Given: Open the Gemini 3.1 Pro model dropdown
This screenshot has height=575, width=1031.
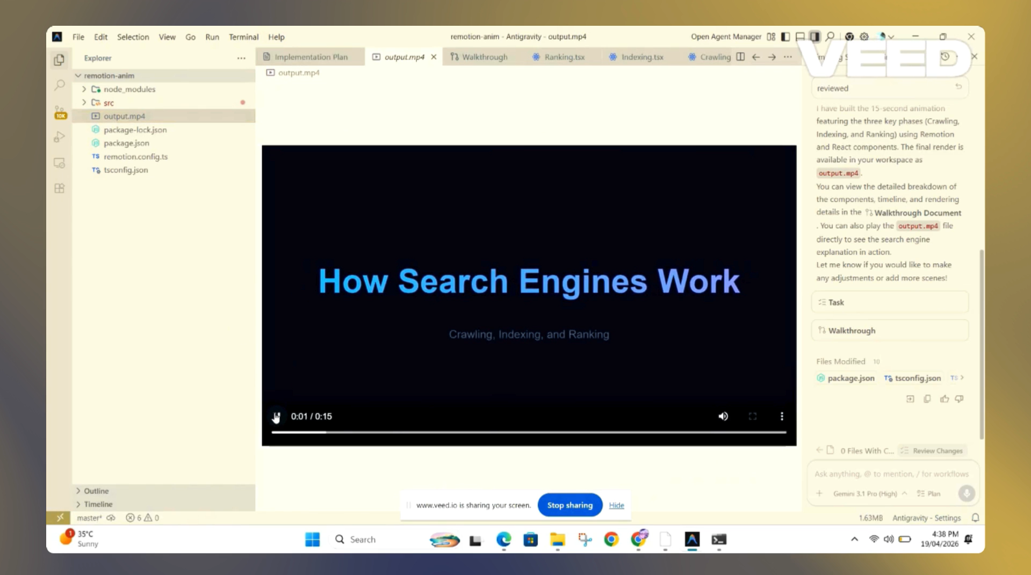Looking at the screenshot, I should pos(870,493).
